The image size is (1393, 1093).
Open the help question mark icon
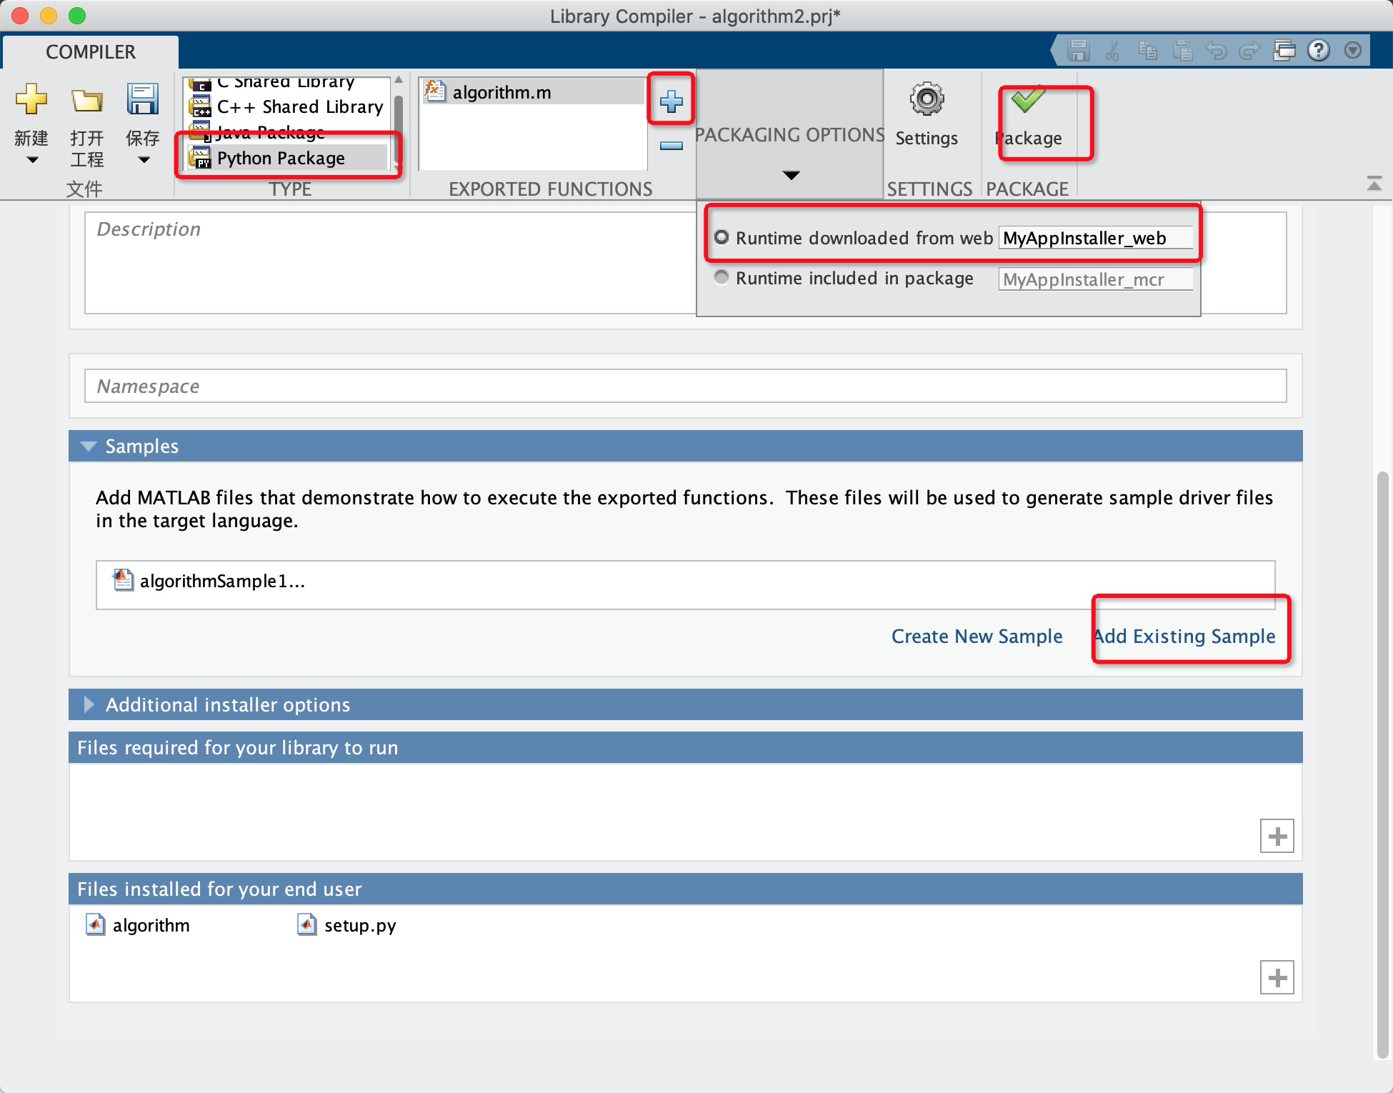pos(1318,51)
